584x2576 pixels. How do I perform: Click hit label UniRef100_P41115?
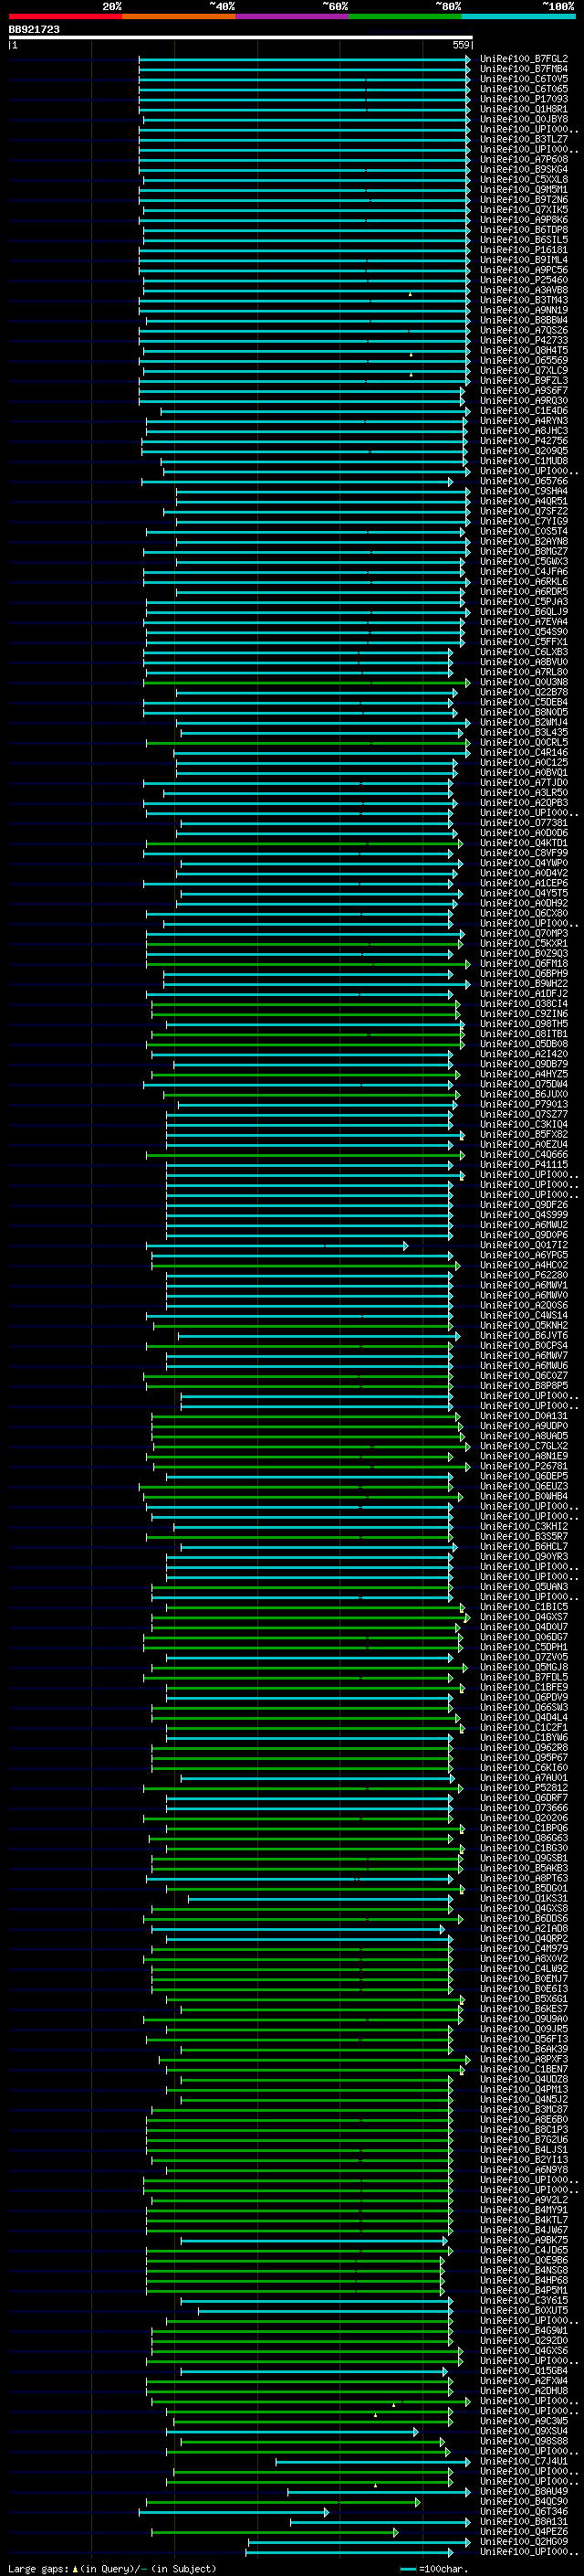(524, 1165)
